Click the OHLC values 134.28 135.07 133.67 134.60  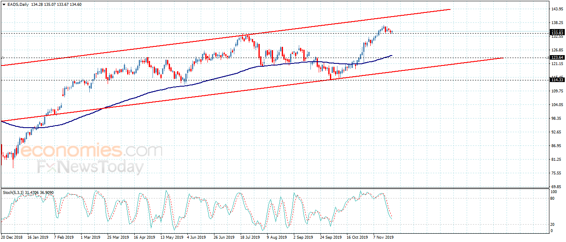pyautogui.click(x=56, y=4)
